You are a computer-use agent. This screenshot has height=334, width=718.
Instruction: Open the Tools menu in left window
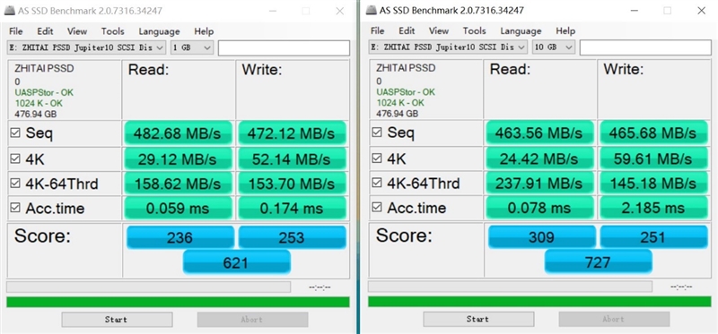(x=113, y=31)
